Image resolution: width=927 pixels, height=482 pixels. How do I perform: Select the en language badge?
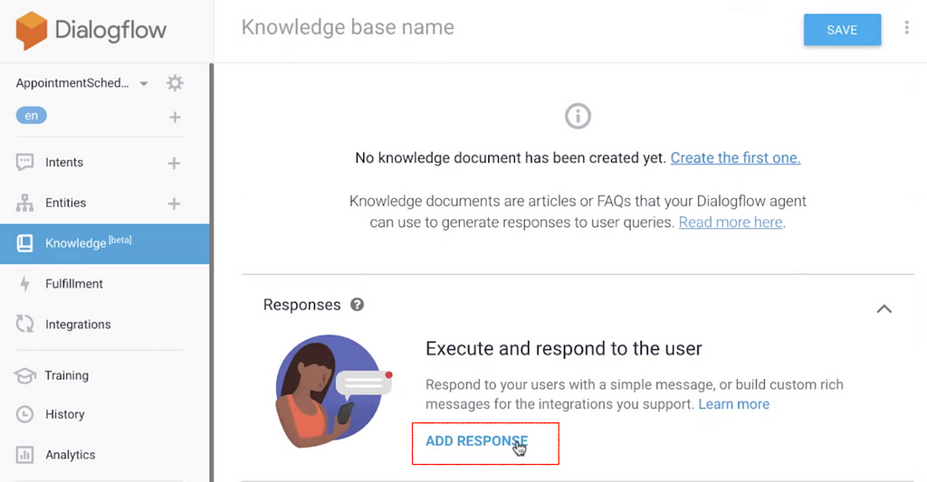(x=32, y=116)
